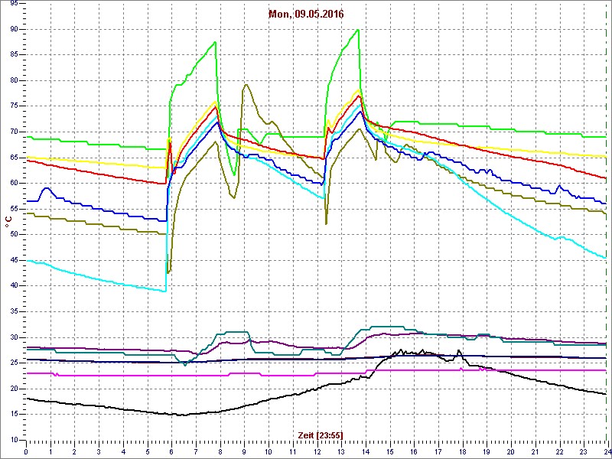The height and width of the screenshot is (459, 612).
Task: Pick hour 13 on the time axis
Action: [341, 452]
